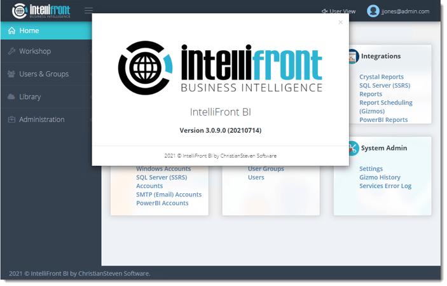Click the Home house icon in the sidebar
The image size is (447, 286).
coord(11,31)
